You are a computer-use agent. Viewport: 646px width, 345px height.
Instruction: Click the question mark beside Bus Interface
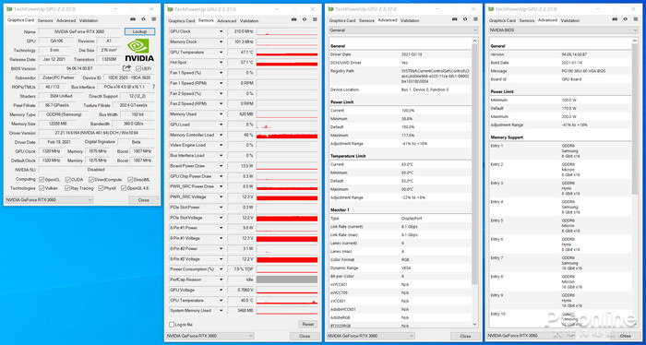[154, 87]
